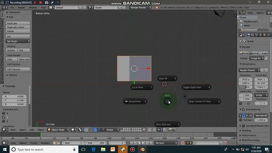Choose View Selected in pie menu

coord(167,125)
